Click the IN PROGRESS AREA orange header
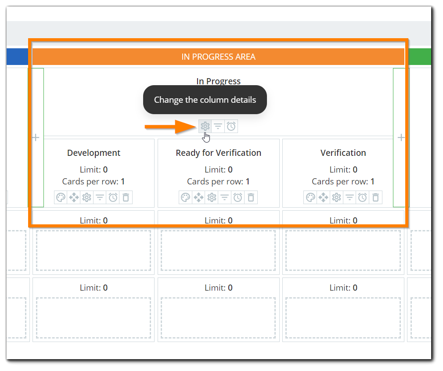443x371 pixels. [x=218, y=57]
